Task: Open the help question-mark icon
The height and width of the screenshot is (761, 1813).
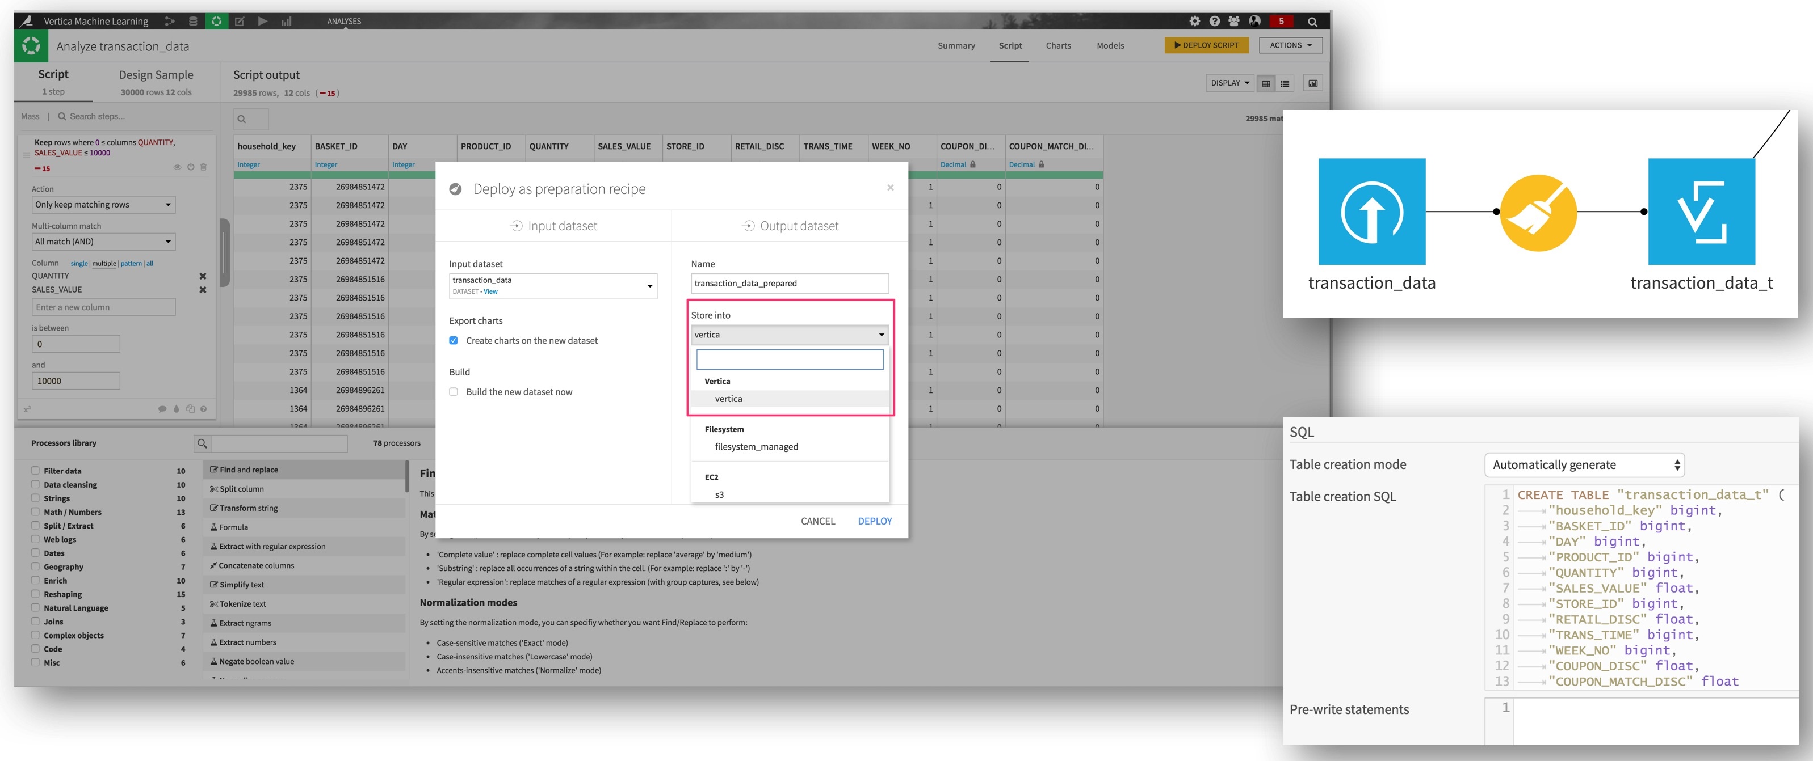Action: [1214, 21]
